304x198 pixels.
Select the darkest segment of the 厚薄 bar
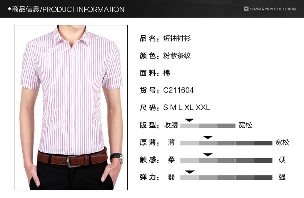click(263, 143)
